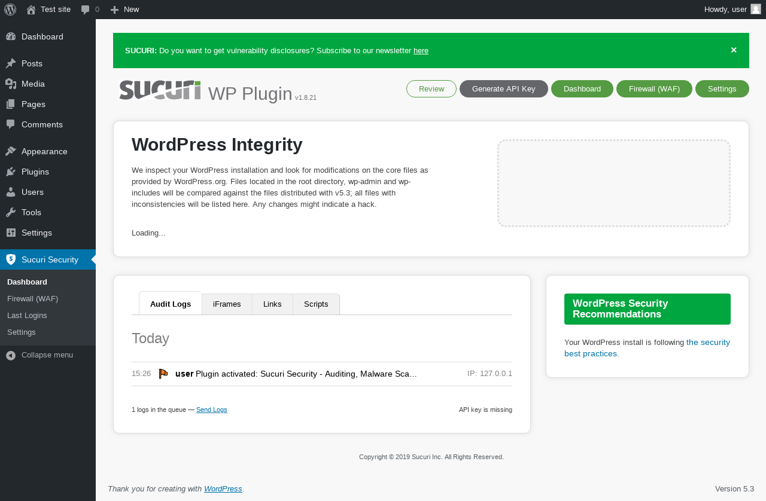The image size is (766, 501).
Task: Click the Pages icon in sidebar
Action: tap(11, 104)
